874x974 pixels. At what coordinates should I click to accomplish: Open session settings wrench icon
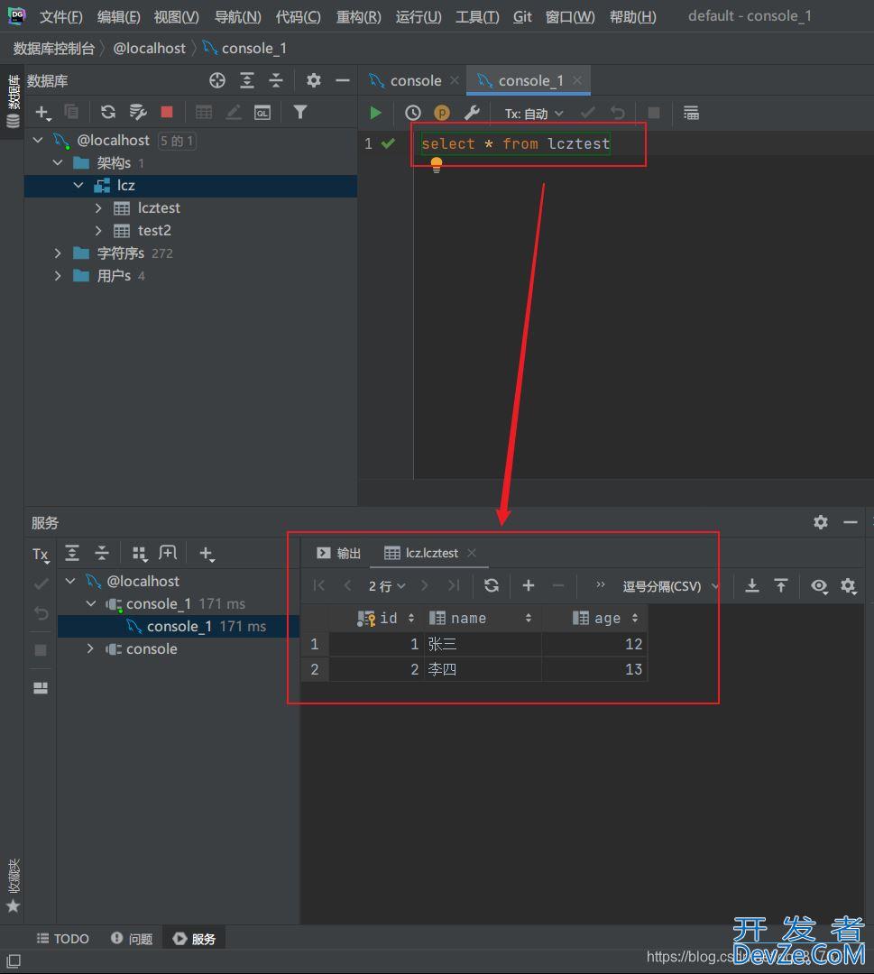coord(472,113)
